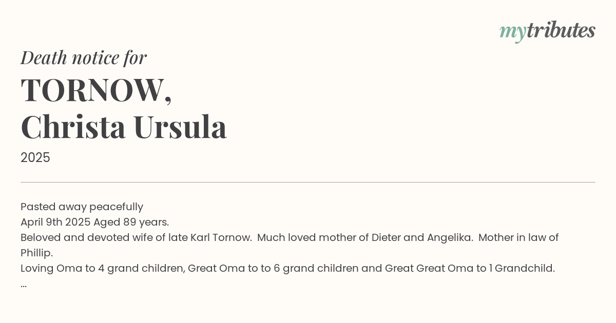616x323 pixels.
Task: Click the word 'Phillip.' on its own line
Action: (x=36, y=253)
